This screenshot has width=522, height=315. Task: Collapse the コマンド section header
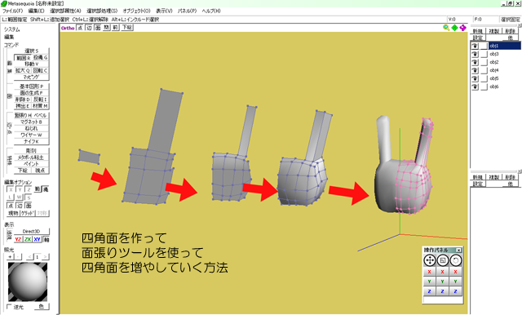[11, 45]
